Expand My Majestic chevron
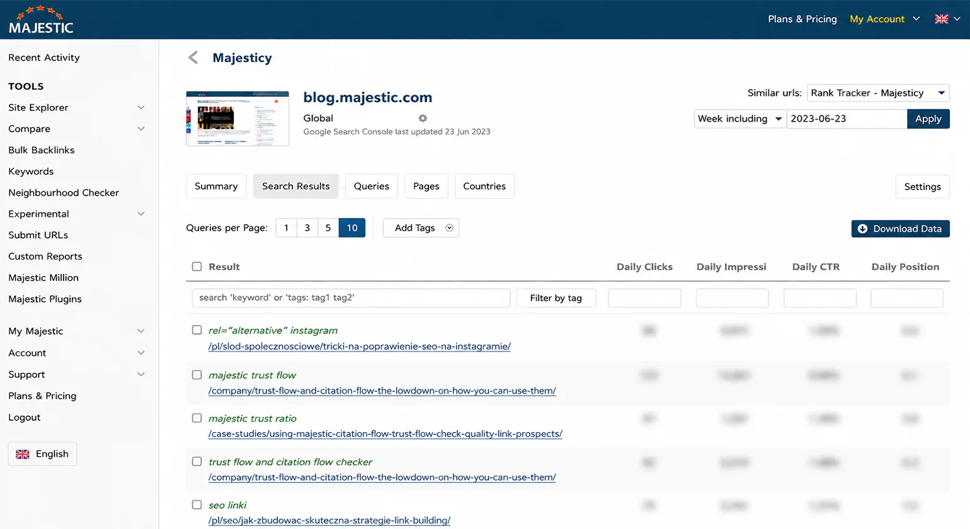 [141, 331]
